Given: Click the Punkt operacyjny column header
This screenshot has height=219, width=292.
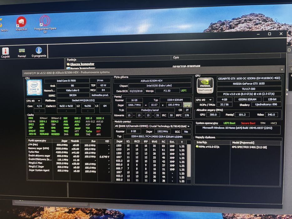Looking at the screenshot, I should click(40, 140).
